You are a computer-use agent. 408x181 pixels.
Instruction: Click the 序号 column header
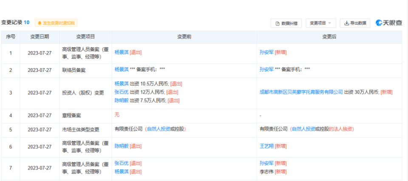tap(11, 37)
